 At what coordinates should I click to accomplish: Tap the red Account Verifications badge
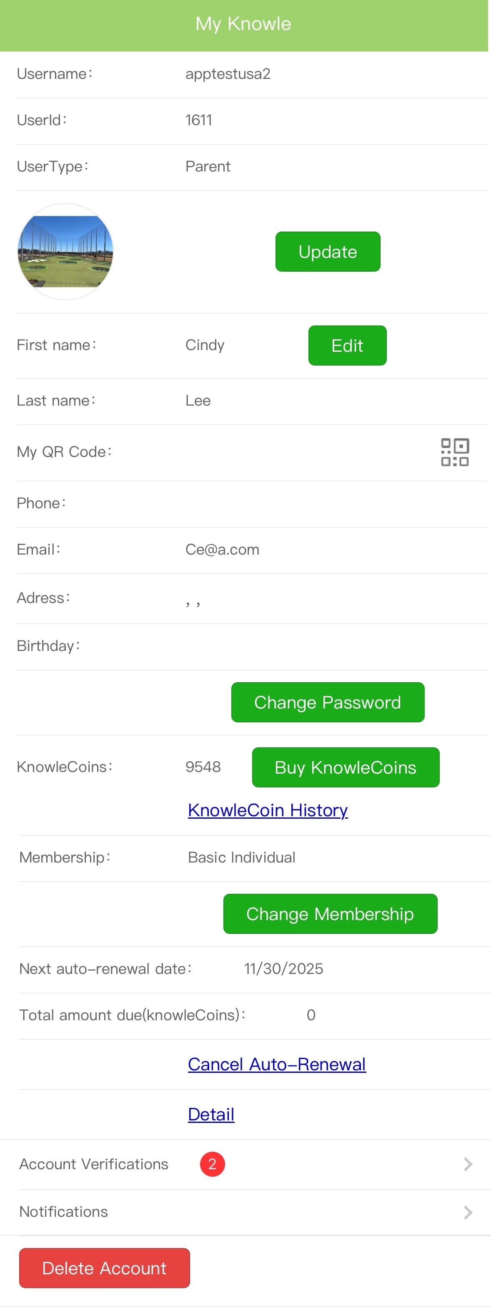pyautogui.click(x=213, y=1163)
